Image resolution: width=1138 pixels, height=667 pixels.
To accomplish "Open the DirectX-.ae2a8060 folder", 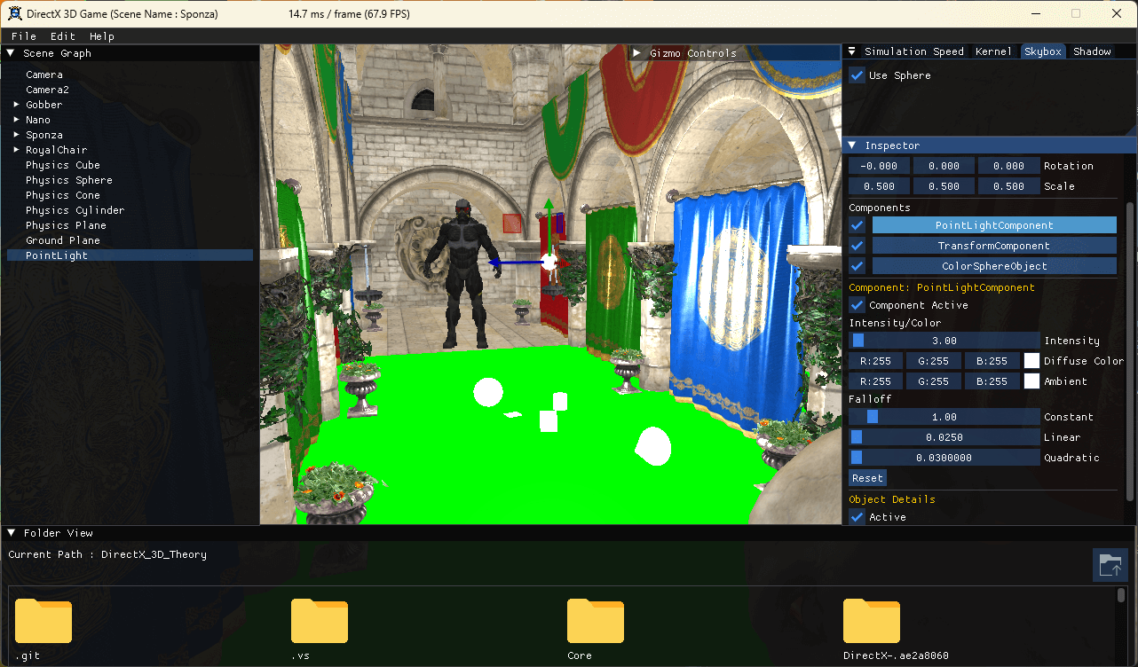I will tap(872, 621).
